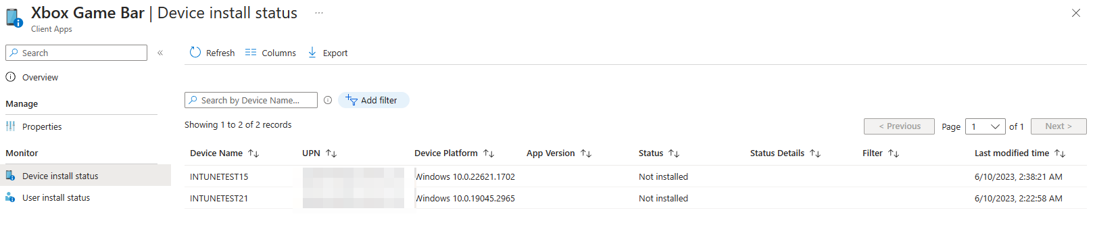The image size is (1095, 244).
Task: Sort by Status column arrows
Action: coord(674,153)
